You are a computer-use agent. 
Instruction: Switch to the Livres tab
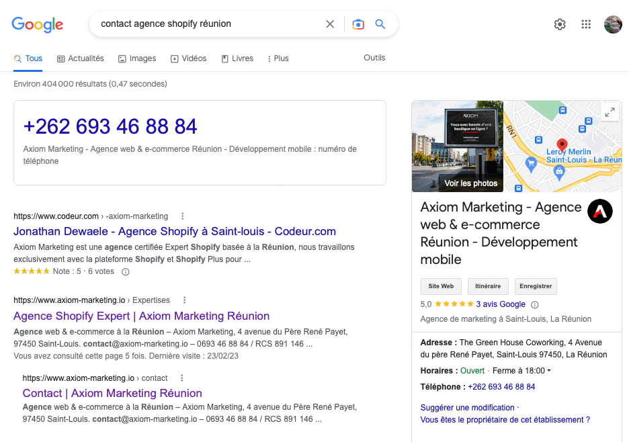(x=237, y=58)
